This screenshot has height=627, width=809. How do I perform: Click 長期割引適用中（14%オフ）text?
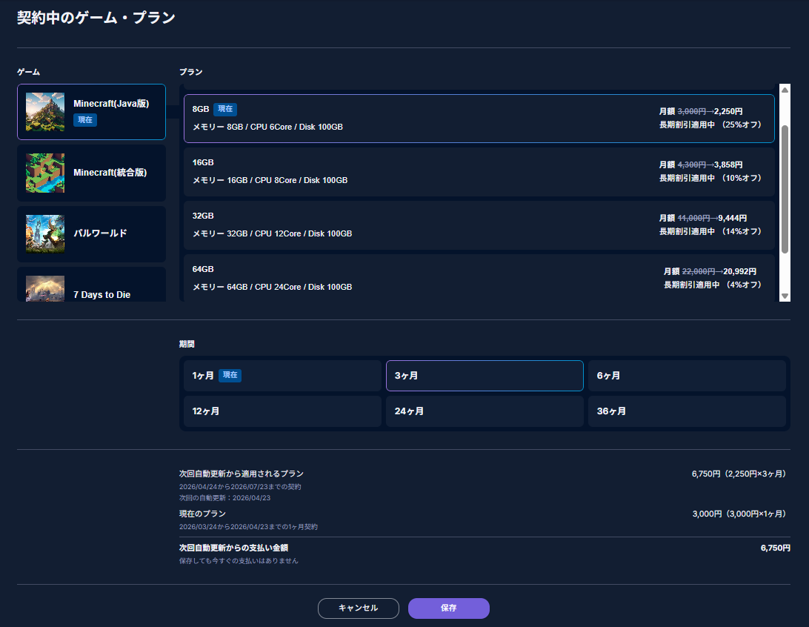710,232
